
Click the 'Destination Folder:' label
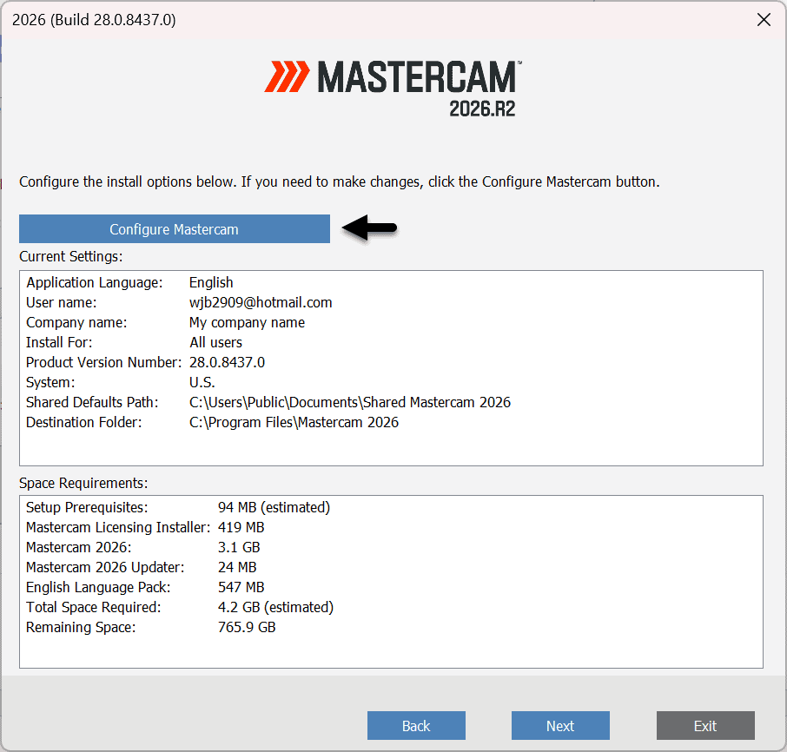(83, 422)
